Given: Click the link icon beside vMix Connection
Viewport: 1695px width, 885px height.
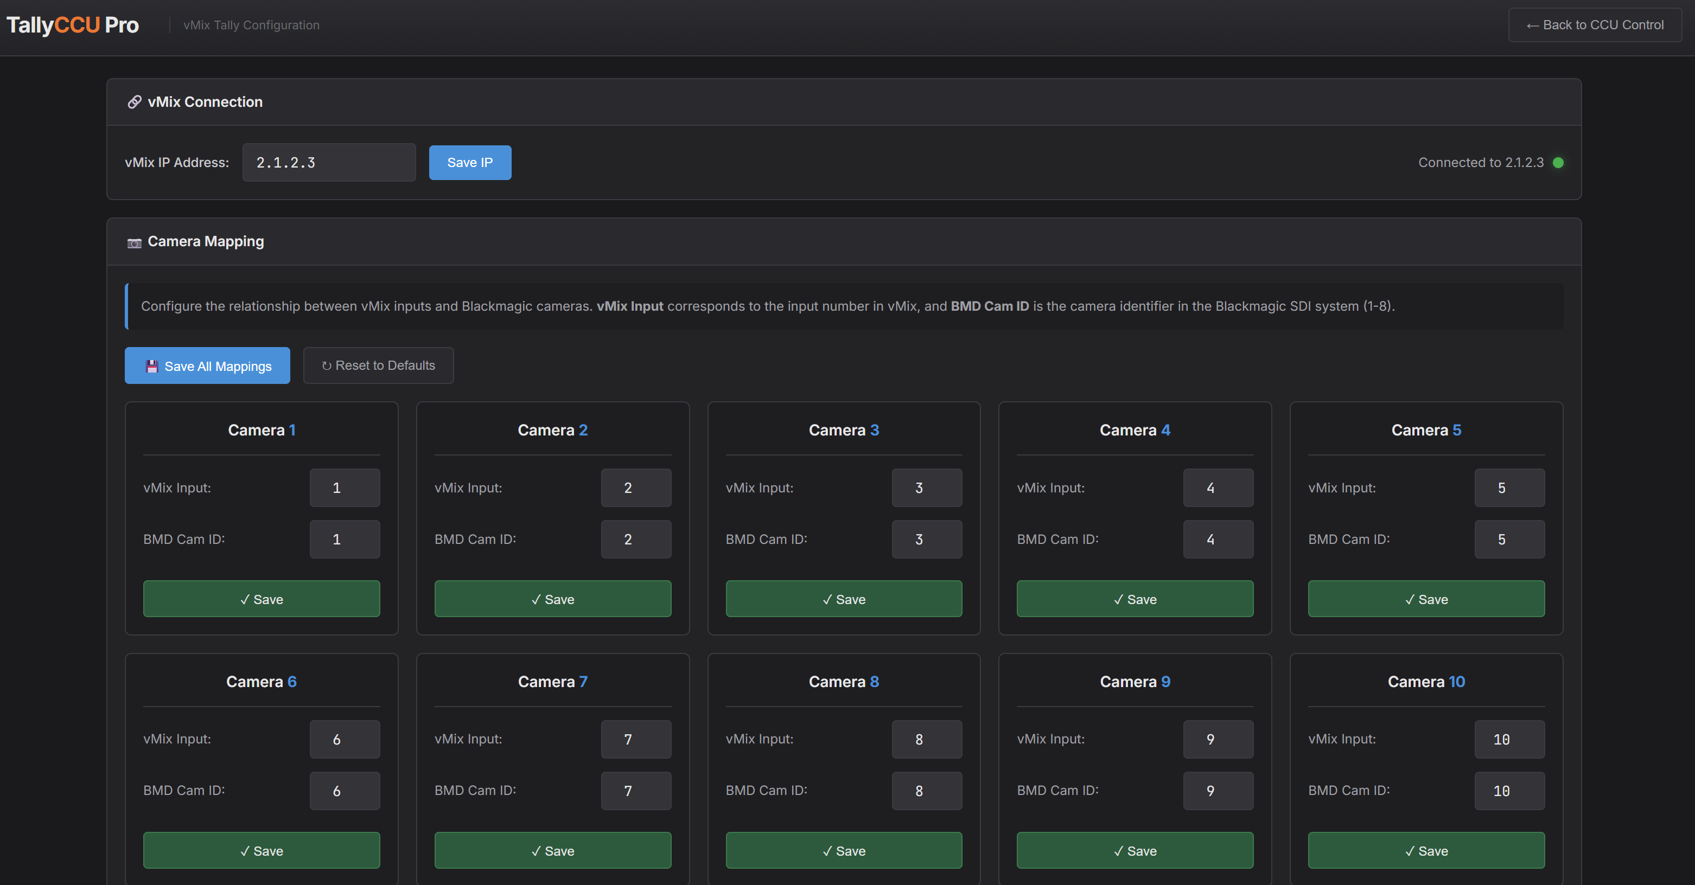Looking at the screenshot, I should pyautogui.click(x=134, y=102).
